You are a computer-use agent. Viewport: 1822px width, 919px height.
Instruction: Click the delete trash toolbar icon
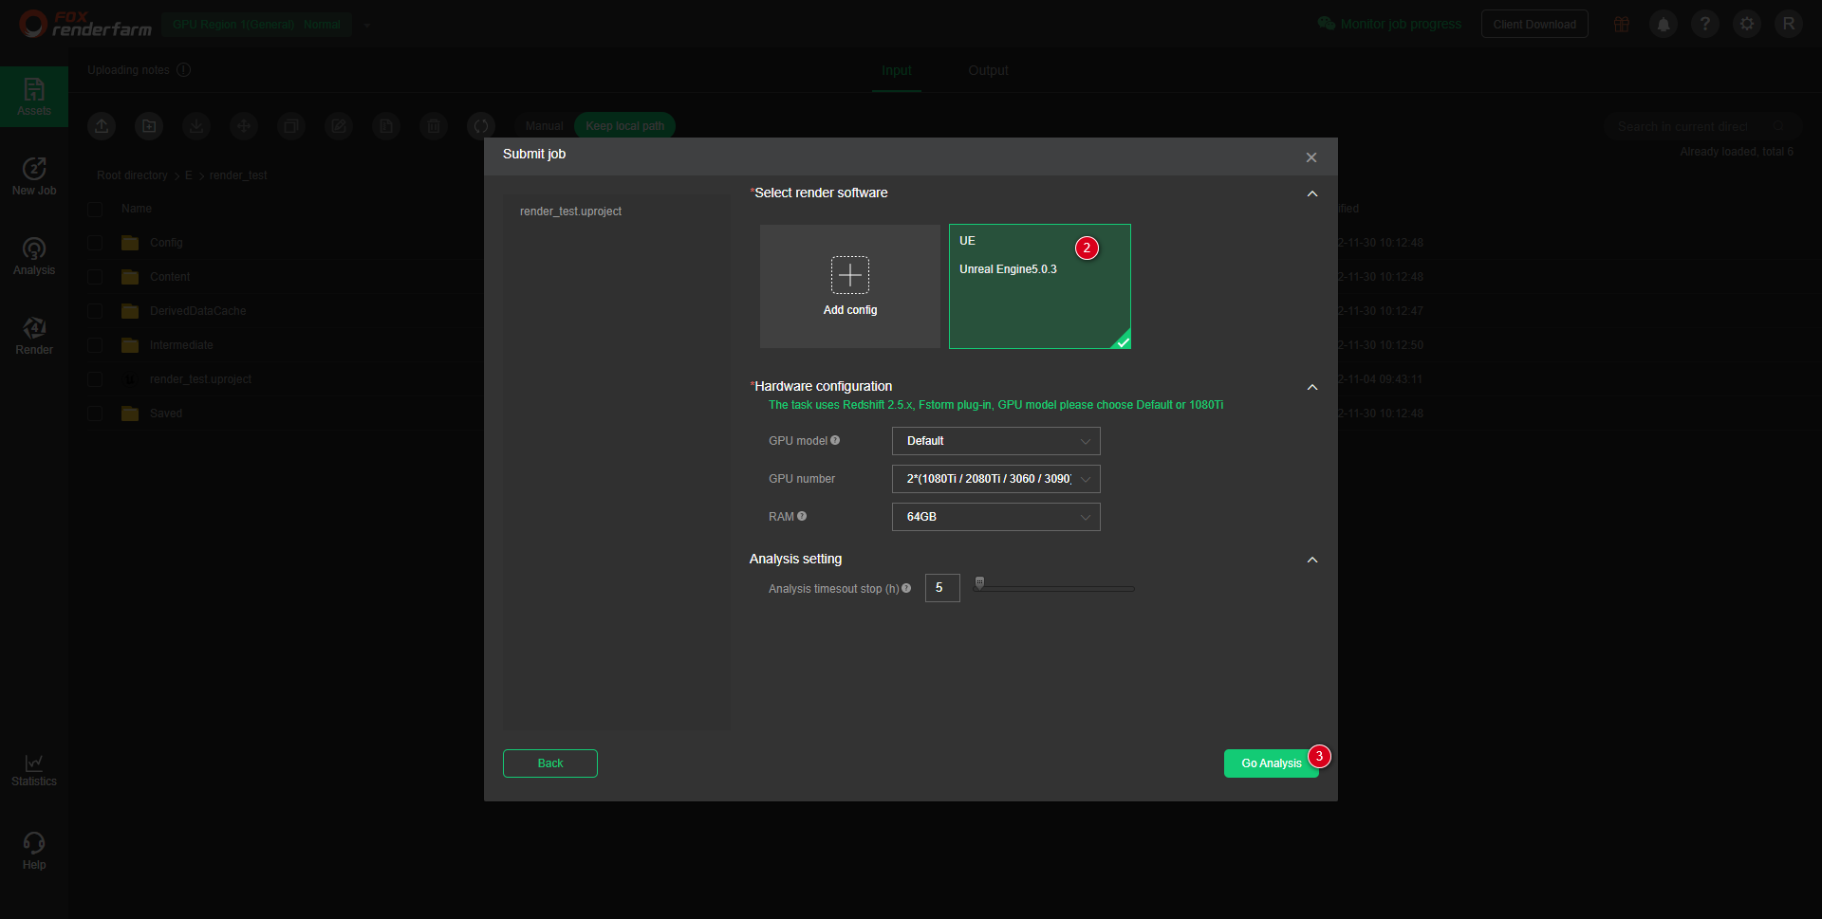click(434, 125)
